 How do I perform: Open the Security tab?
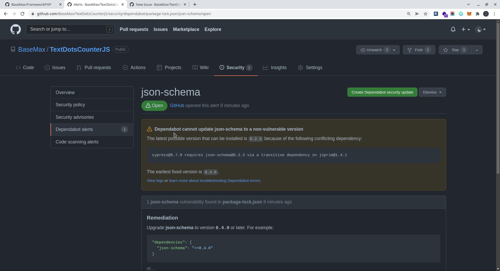[x=236, y=68]
